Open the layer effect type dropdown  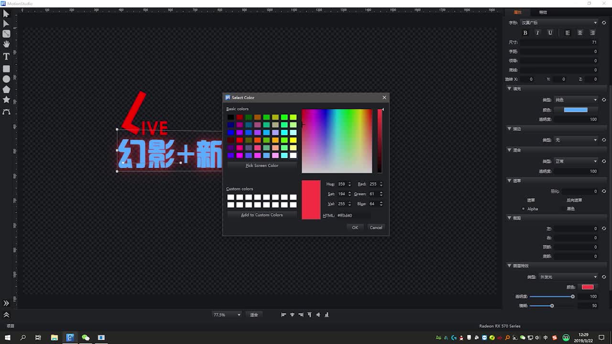pyautogui.click(x=568, y=277)
